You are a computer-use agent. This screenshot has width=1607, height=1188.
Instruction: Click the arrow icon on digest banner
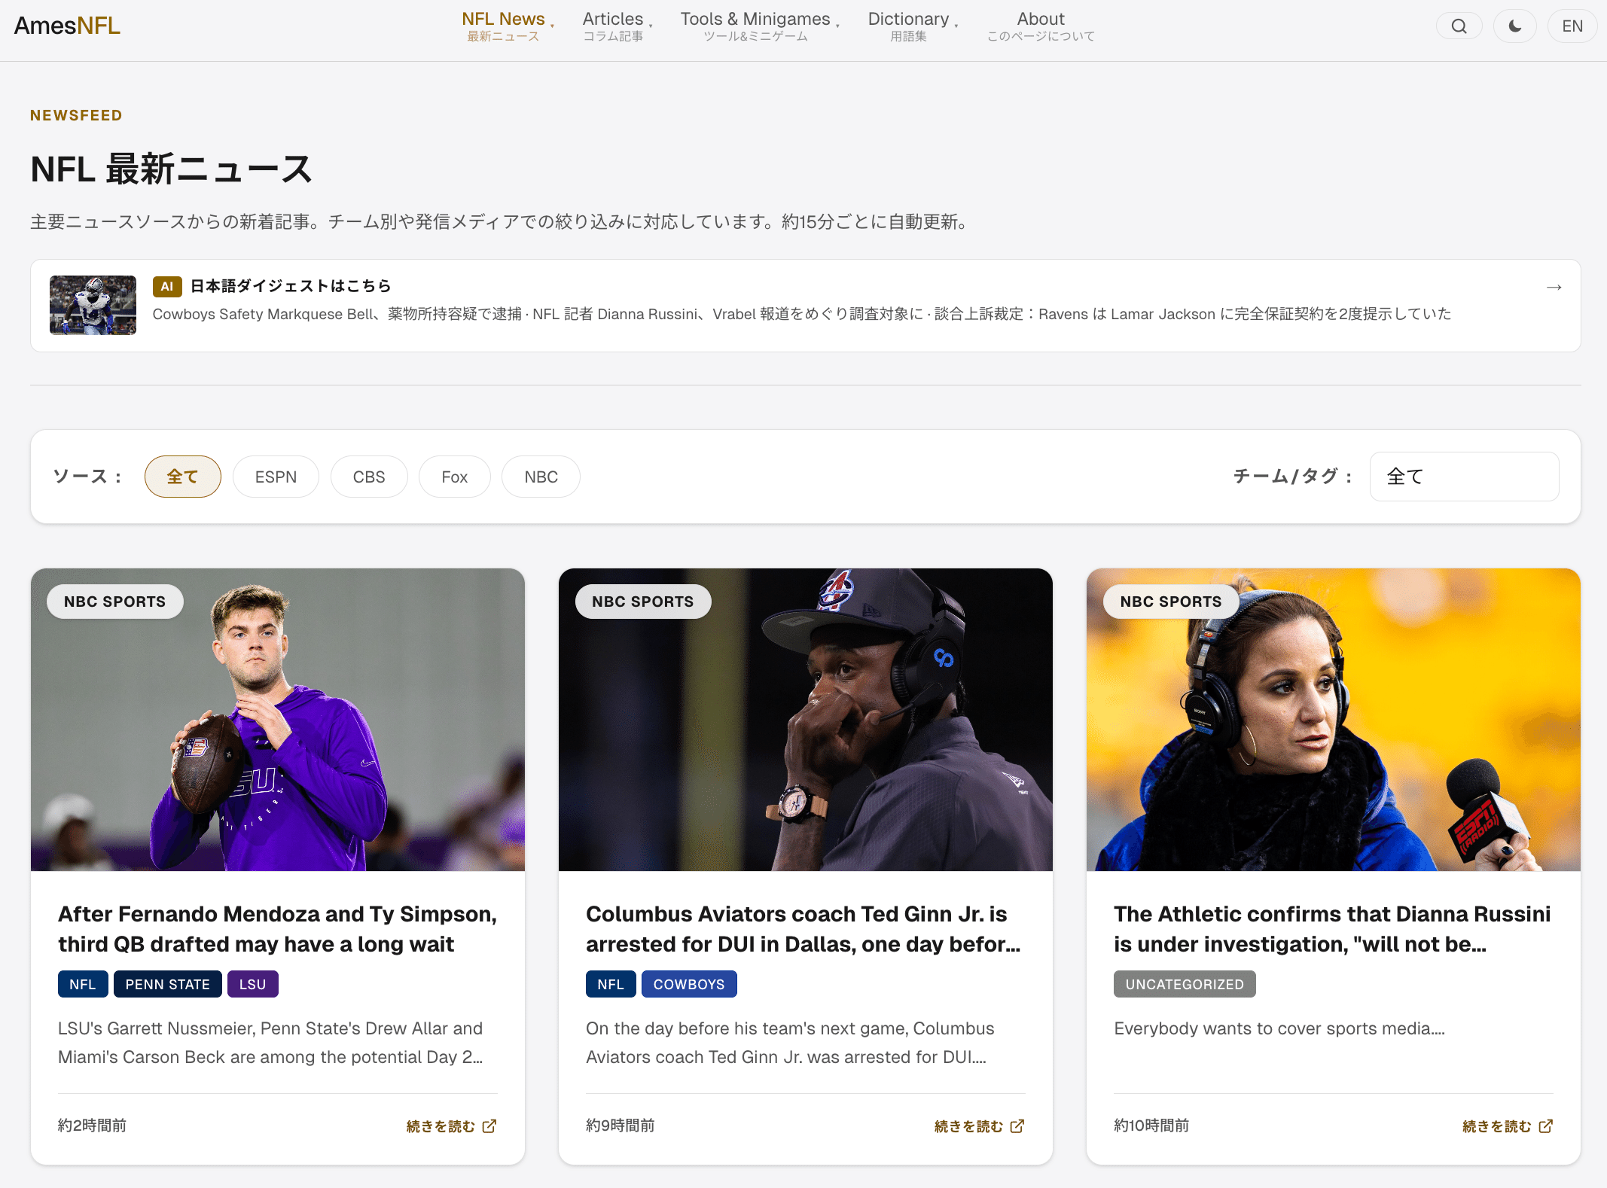point(1554,287)
